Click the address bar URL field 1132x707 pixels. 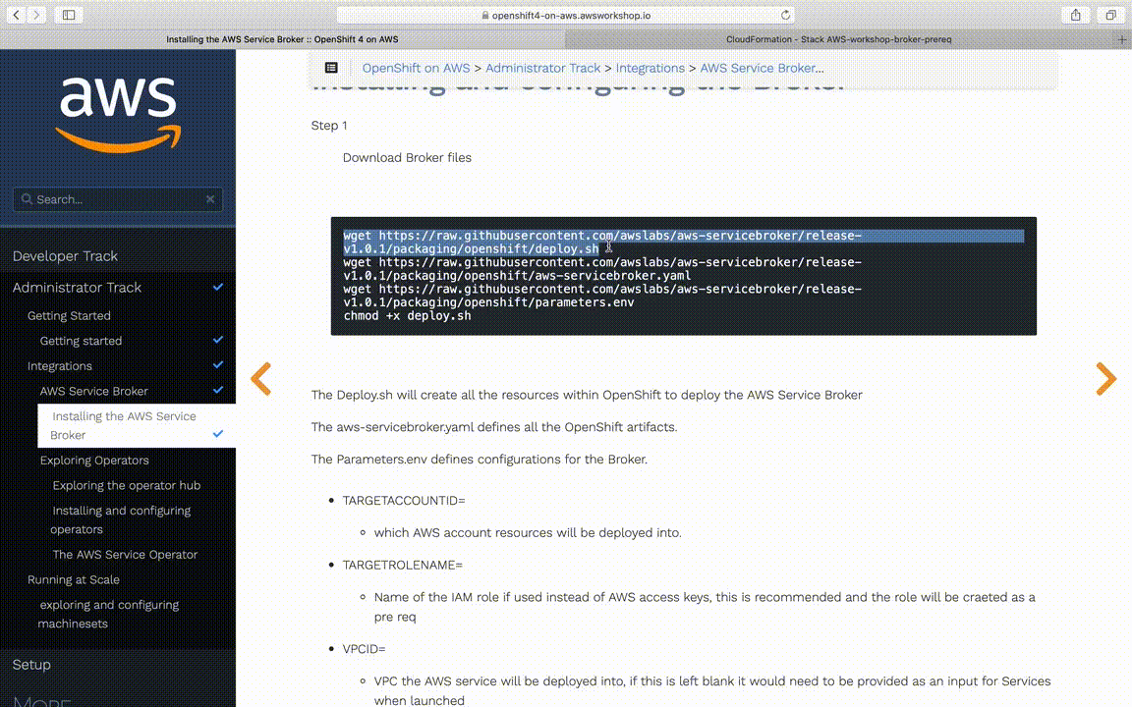[x=566, y=15]
